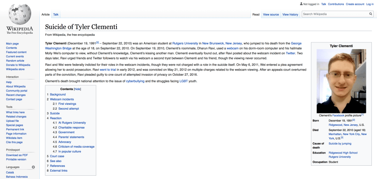Screen dimensions: 377x179
Task: Click Random article in the sidebar
Action: point(15,61)
